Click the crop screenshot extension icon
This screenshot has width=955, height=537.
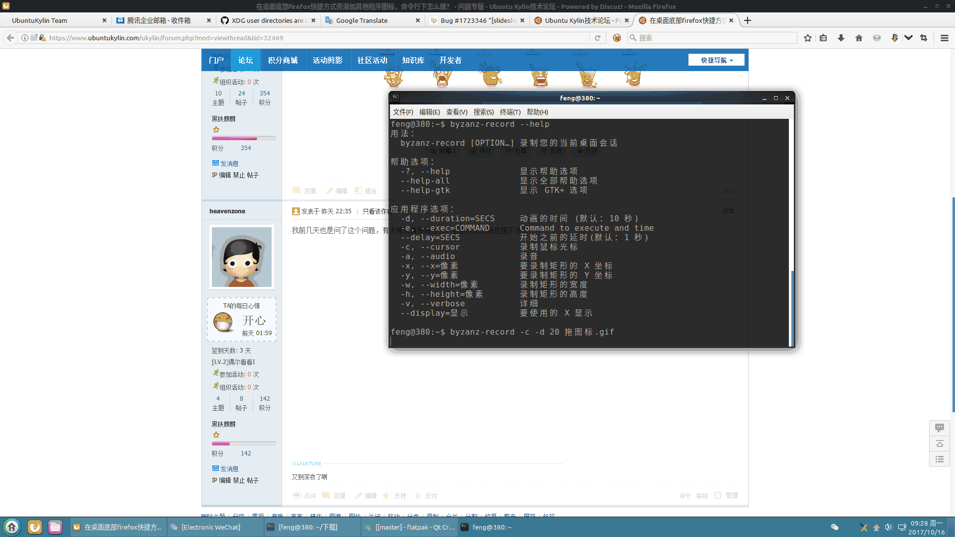point(924,38)
